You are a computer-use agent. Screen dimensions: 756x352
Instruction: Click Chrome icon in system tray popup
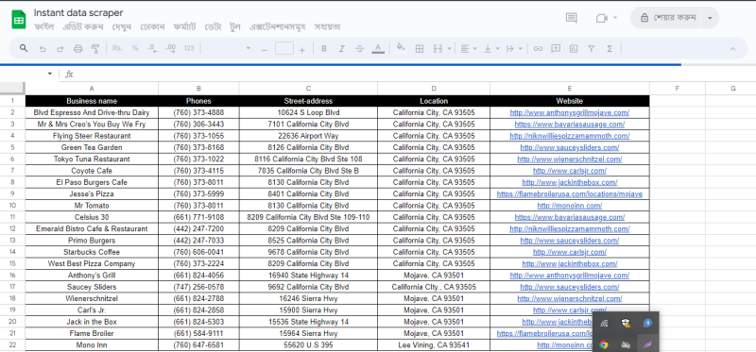tap(604, 344)
